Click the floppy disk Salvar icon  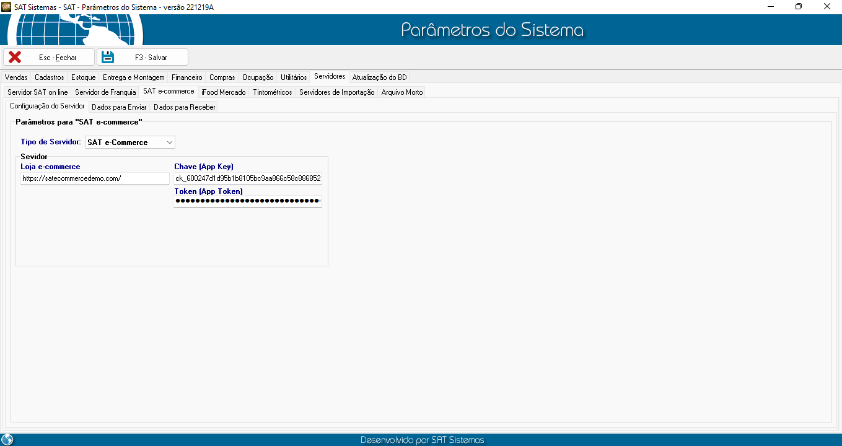point(108,57)
